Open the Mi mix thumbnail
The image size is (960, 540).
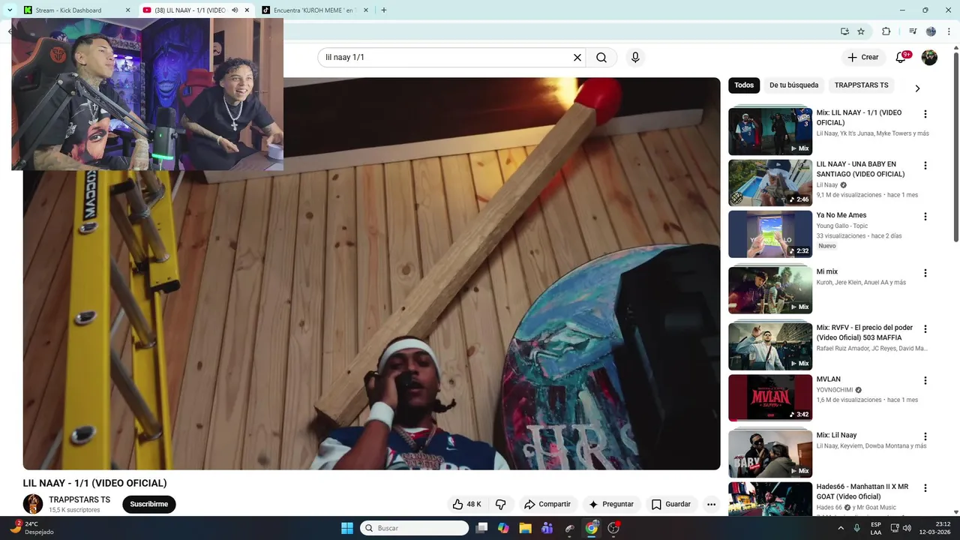(770, 290)
